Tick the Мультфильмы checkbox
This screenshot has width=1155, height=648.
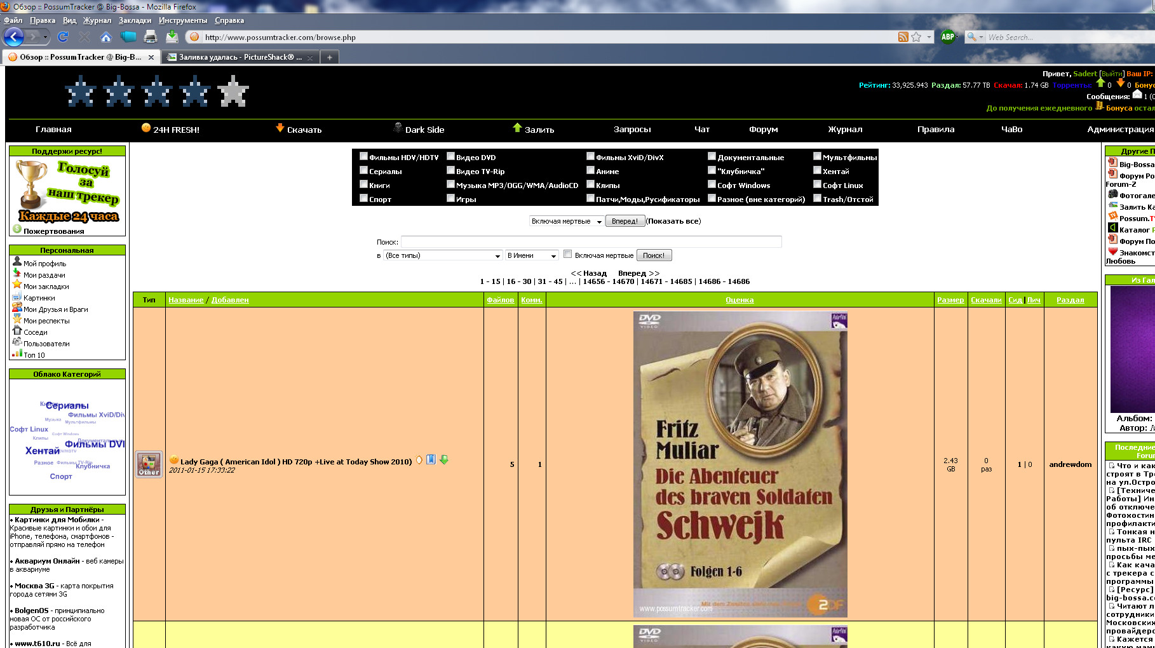coord(817,156)
